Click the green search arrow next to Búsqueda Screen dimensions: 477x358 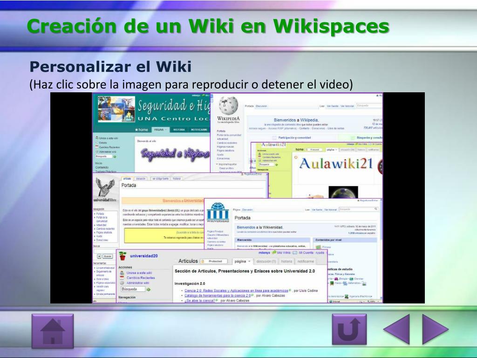pos(149,290)
